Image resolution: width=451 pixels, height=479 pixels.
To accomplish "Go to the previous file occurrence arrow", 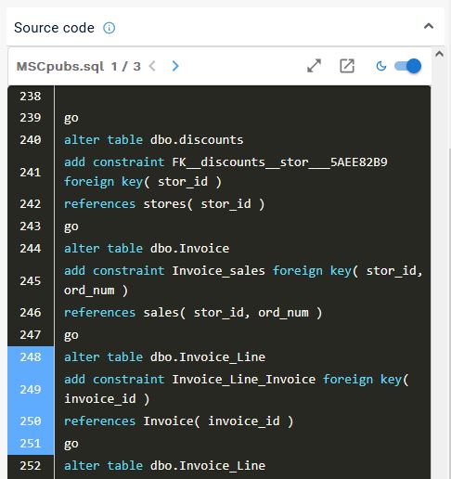I will pyautogui.click(x=152, y=66).
